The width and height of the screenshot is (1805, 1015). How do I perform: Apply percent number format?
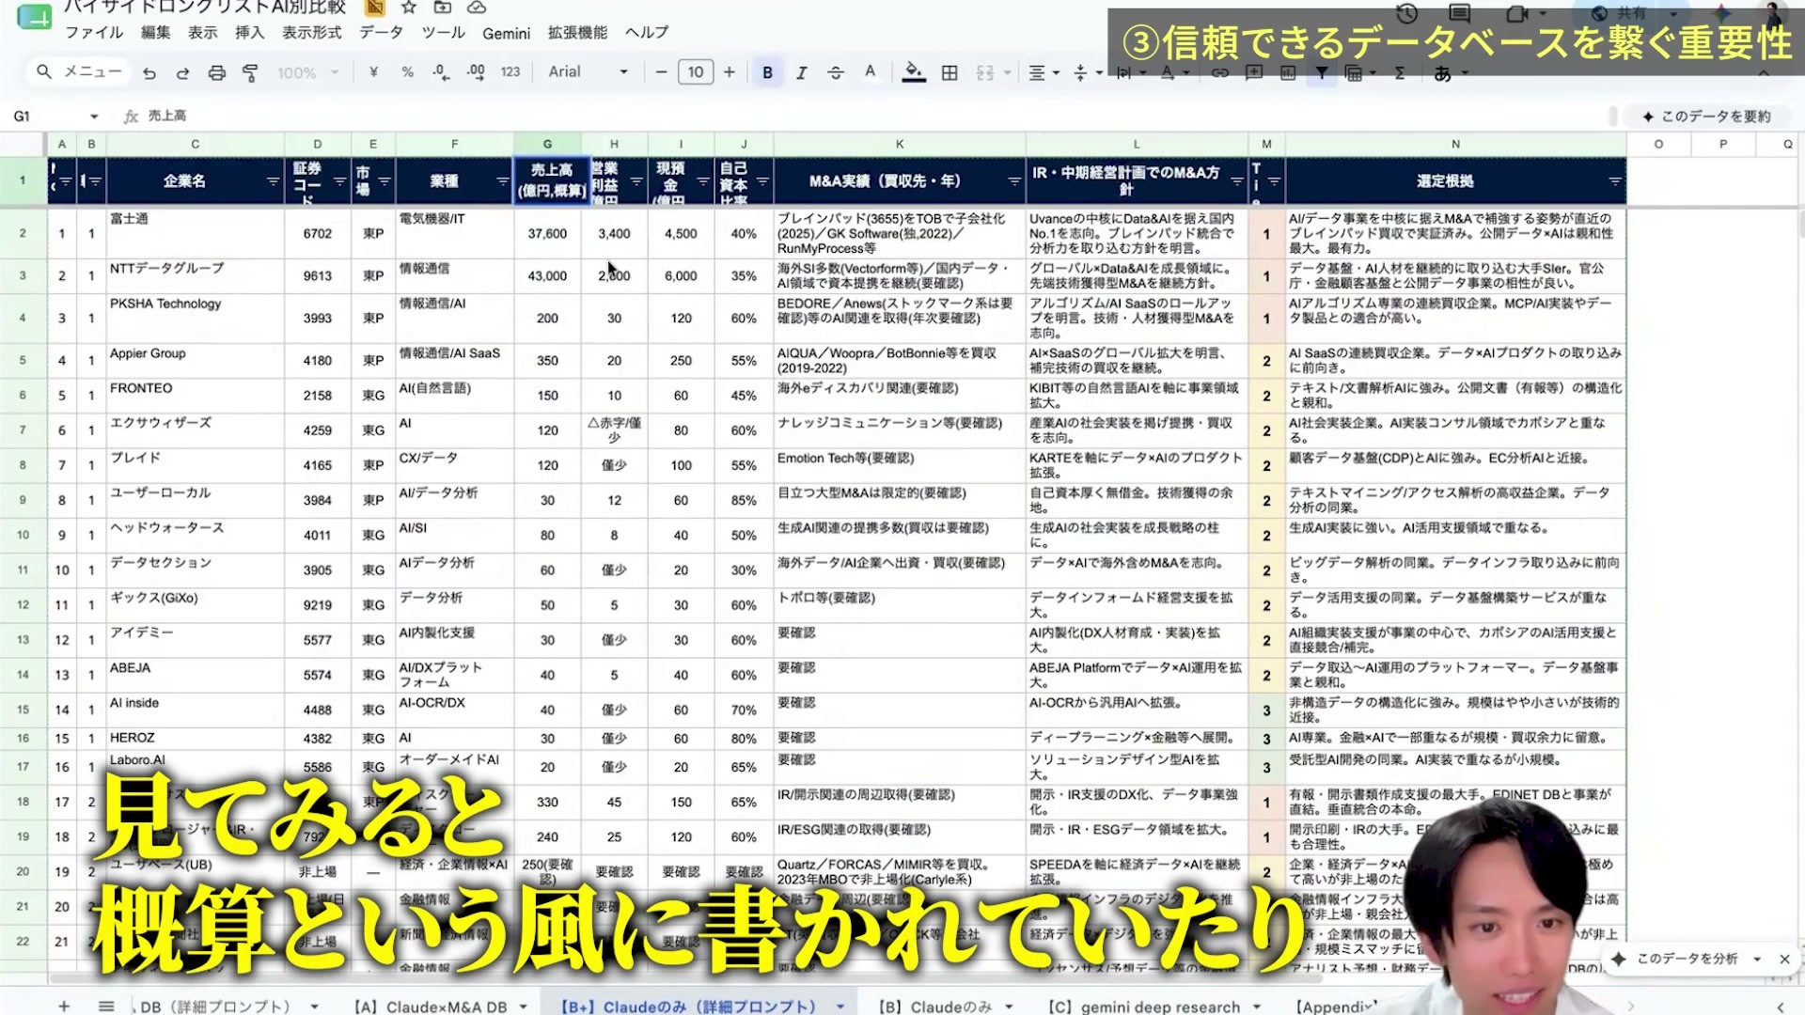point(407,71)
